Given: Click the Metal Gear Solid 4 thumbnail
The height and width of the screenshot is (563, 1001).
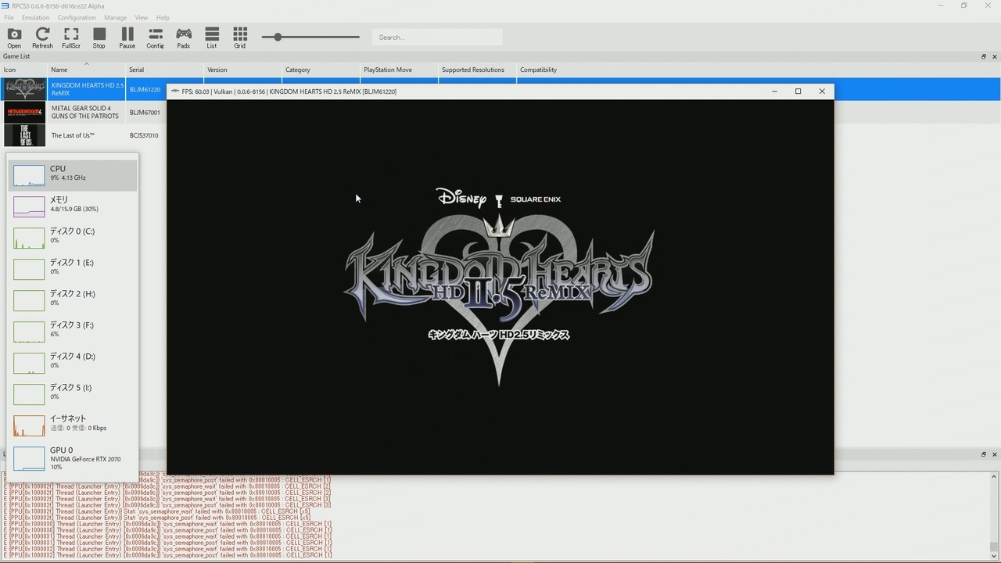Looking at the screenshot, I should click(x=24, y=112).
